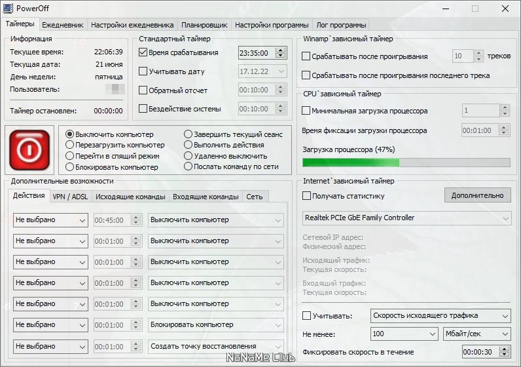Check Срабатывать после проигрывания последнего трека

(x=306, y=75)
